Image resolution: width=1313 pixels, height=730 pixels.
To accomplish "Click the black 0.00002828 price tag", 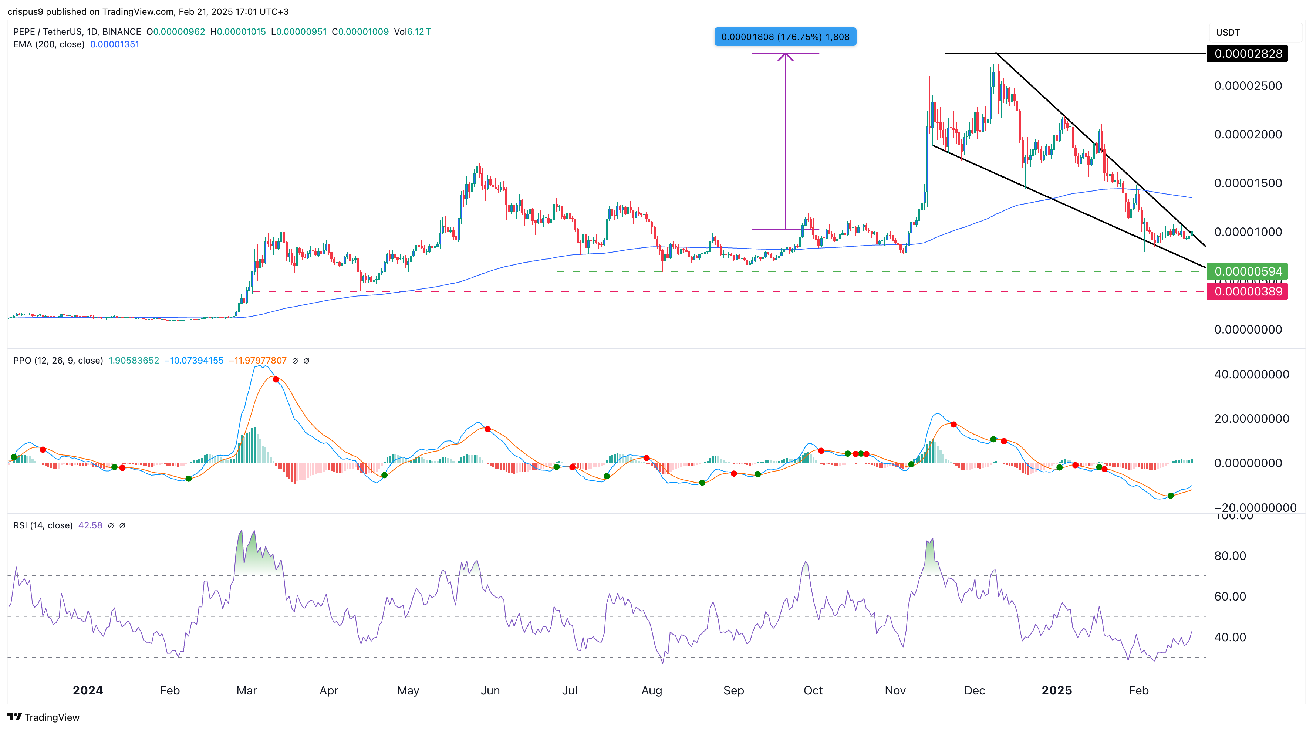I will pyautogui.click(x=1247, y=54).
